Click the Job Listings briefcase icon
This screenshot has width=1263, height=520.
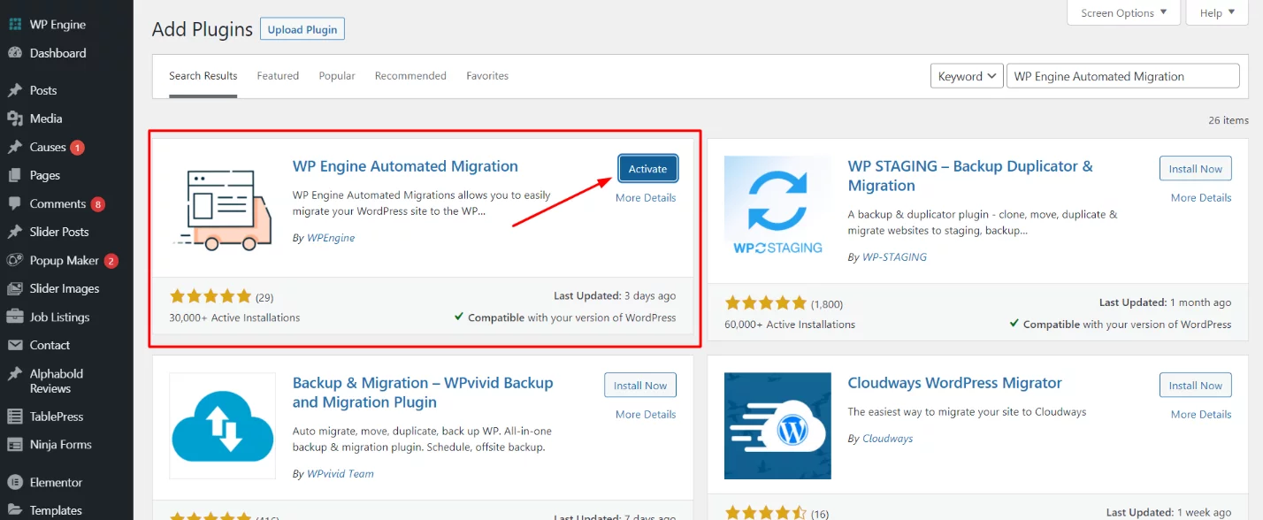point(14,317)
